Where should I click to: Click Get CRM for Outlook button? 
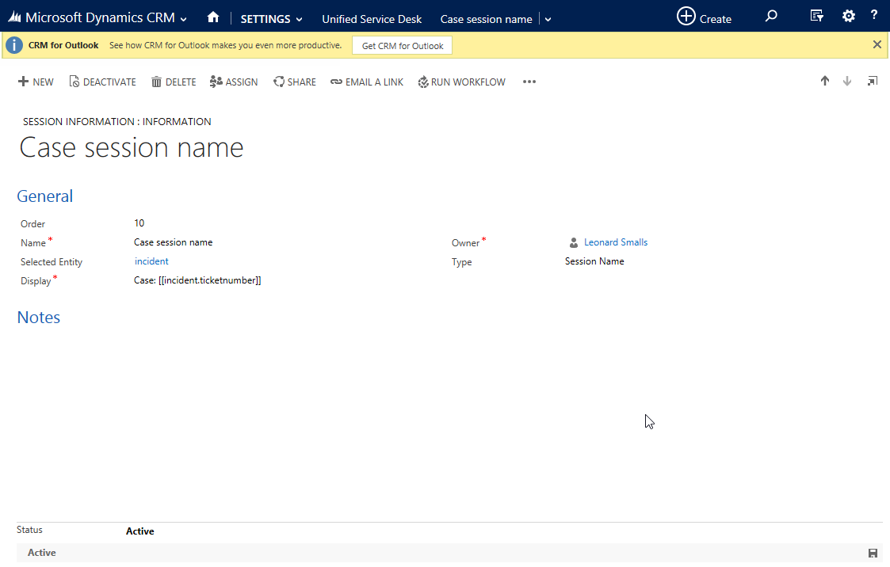(x=403, y=46)
